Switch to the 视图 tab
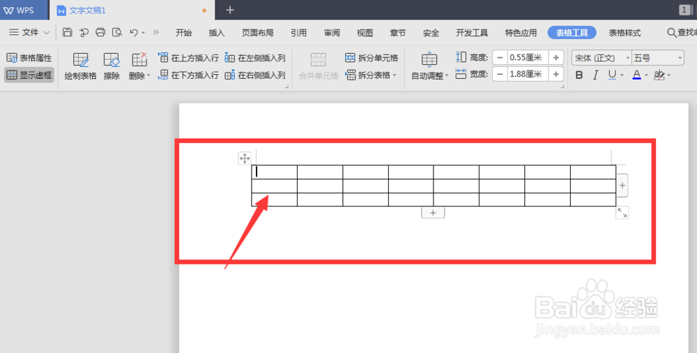The height and width of the screenshot is (353, 697). coord(365,33)
